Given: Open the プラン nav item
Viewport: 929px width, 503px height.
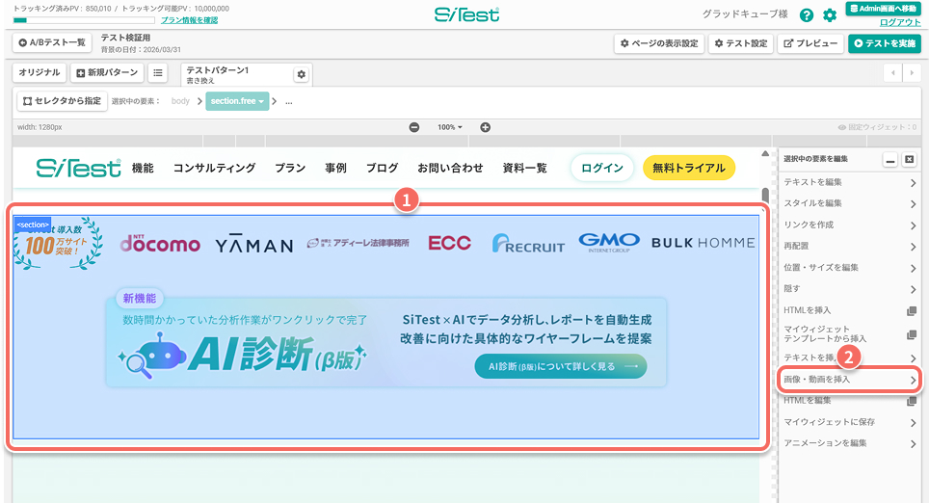Looking at the screenshot, I should pos(290,169).
